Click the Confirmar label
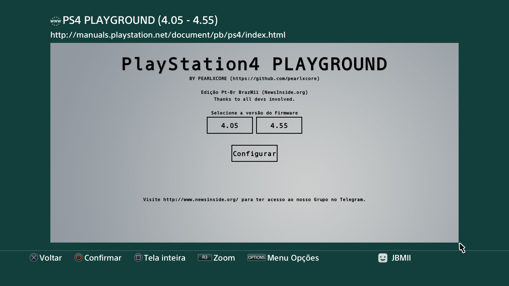The width and height of the screenshot is (509, 286). click(103, 258)
